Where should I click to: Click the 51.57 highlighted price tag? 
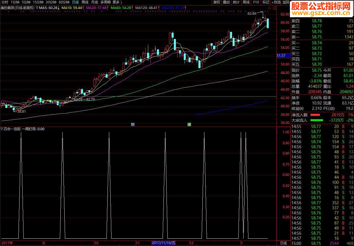283,56
